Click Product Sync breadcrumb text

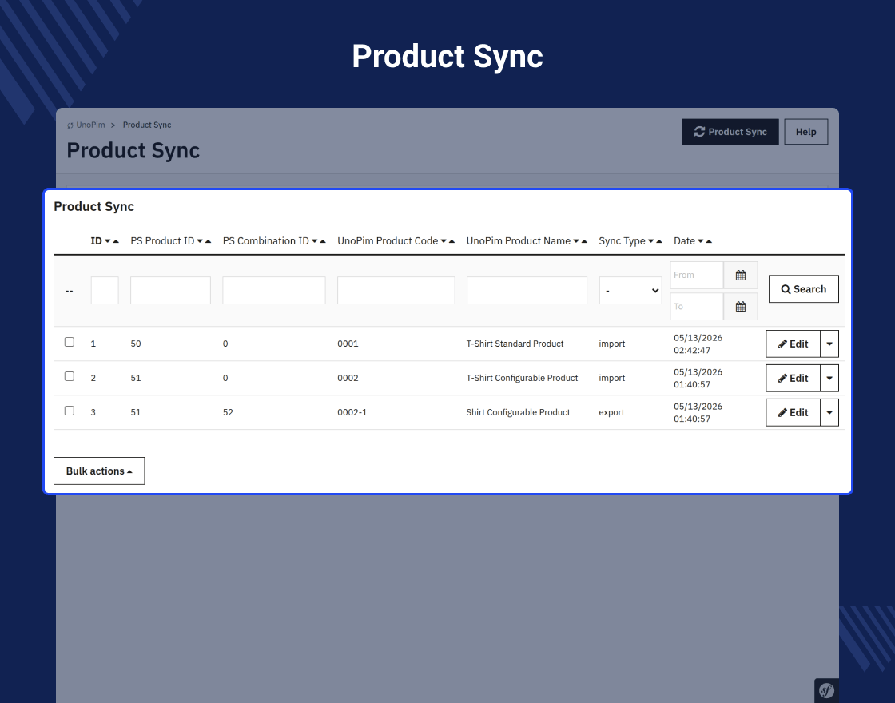click(x=147, y=125)
